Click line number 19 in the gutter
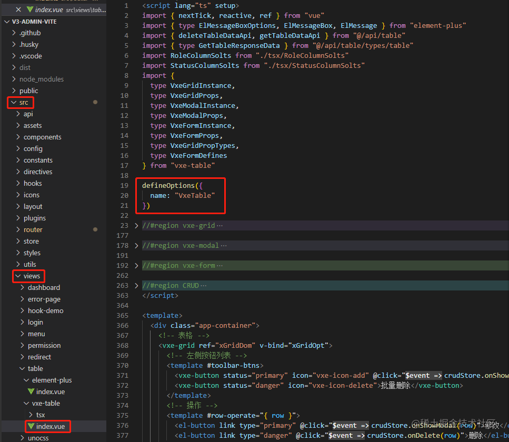 [124, 186]
